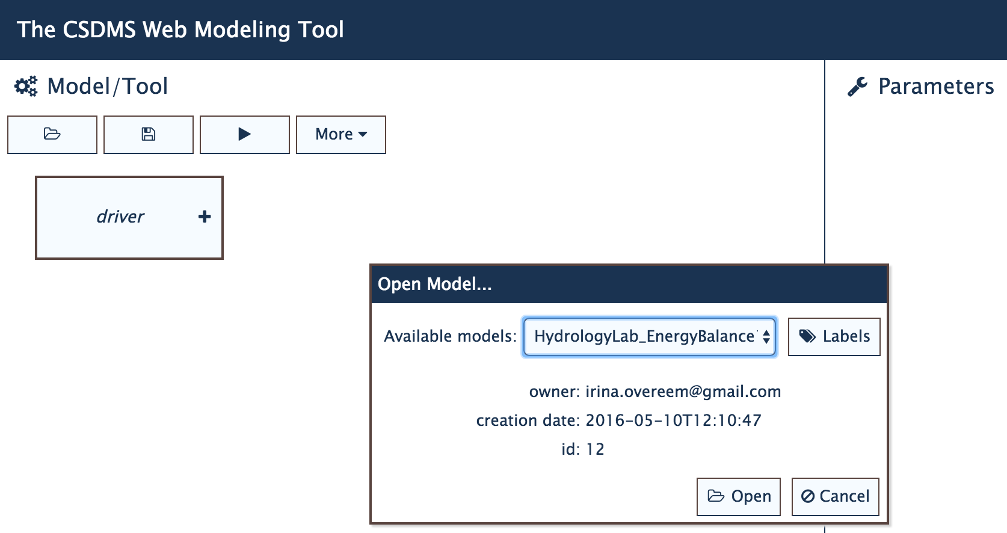Open the Available models dropdown
The image size is (1007, 533).
[x=650, y=337]
